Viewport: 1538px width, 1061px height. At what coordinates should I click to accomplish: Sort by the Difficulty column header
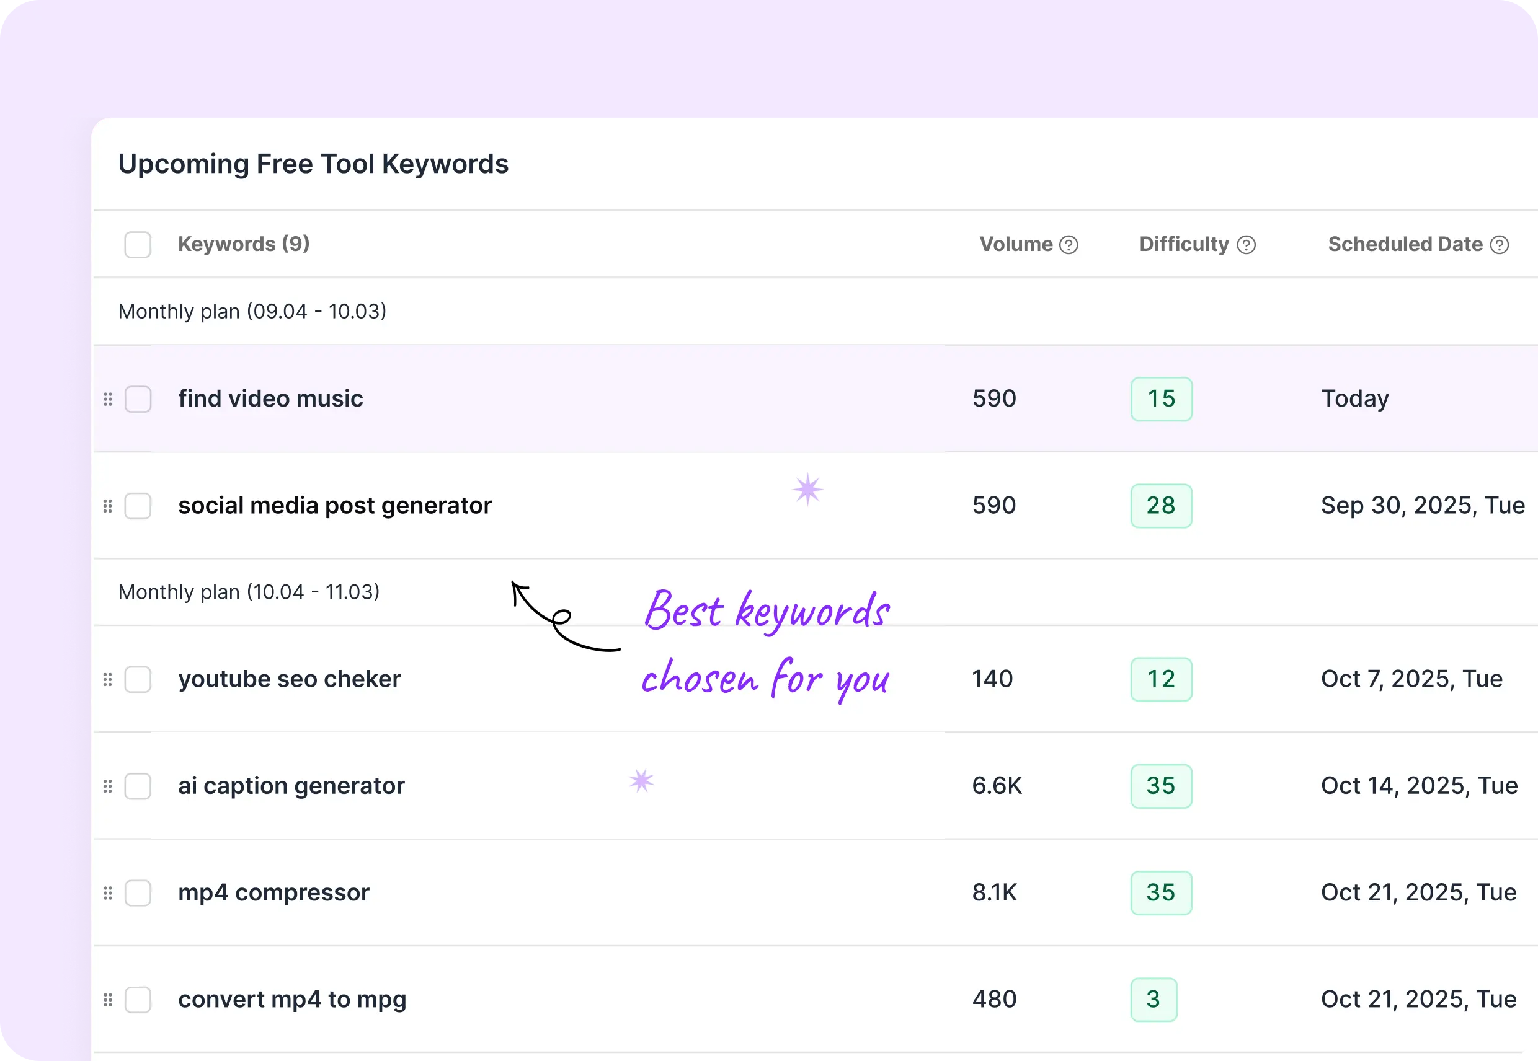(x=1184, y=245)
